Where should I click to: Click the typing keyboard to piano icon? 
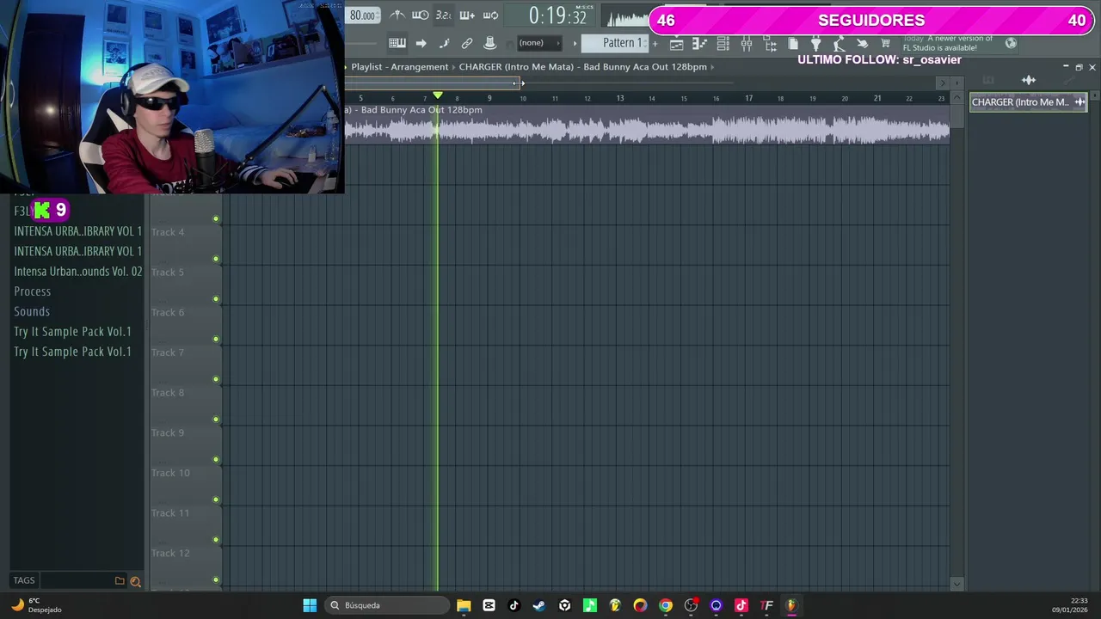[x=397, y=43]
